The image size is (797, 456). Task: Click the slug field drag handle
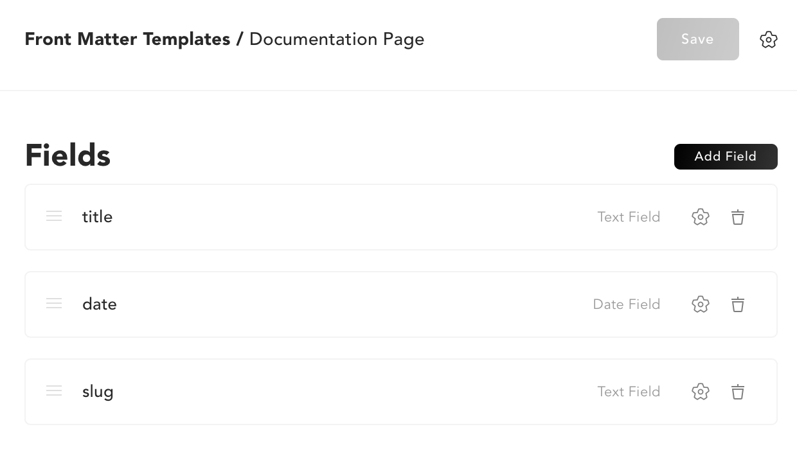54,392
